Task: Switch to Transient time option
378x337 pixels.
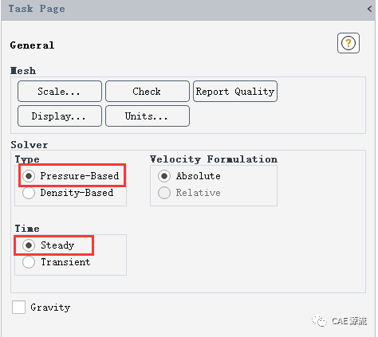Action: click(29, 262)
